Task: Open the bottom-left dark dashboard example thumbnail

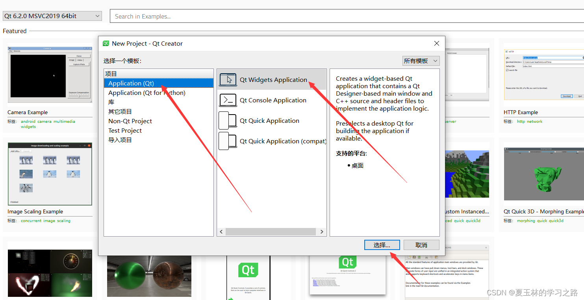Action: (x=50, y=273)
